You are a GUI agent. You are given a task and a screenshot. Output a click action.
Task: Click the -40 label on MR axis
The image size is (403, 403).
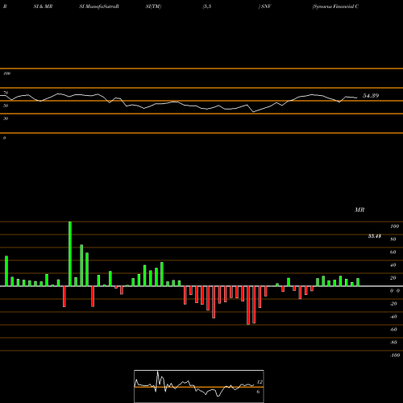click(393, 317)
